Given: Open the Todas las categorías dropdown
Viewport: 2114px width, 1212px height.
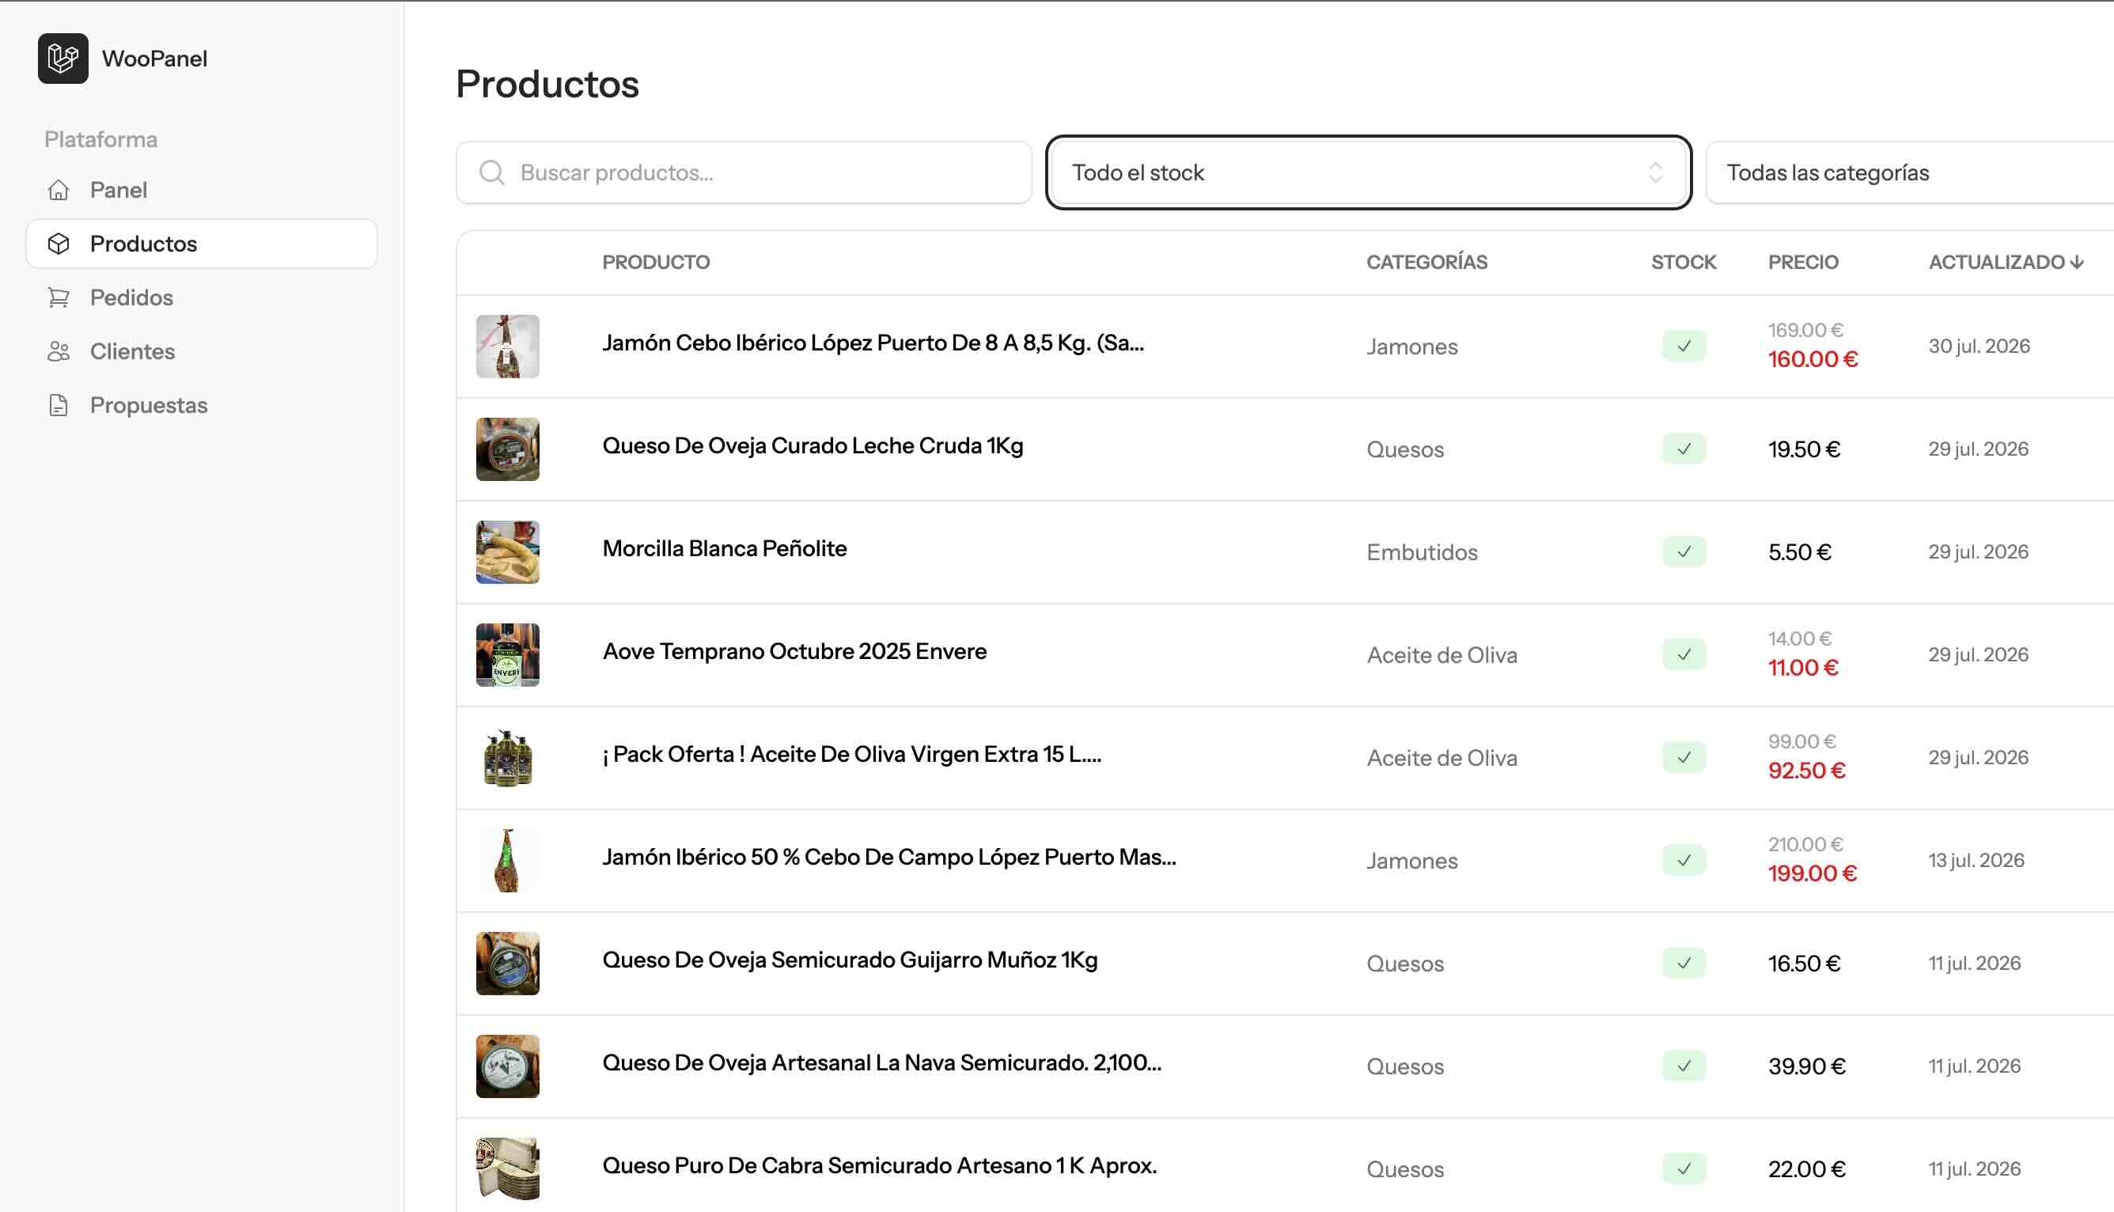Looking at the screenshot, I should click(1909, 172).
